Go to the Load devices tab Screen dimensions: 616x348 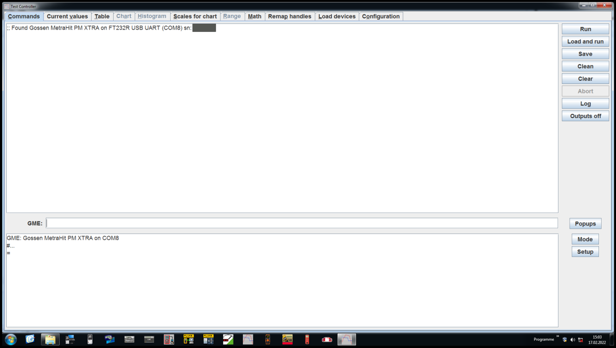337,16
